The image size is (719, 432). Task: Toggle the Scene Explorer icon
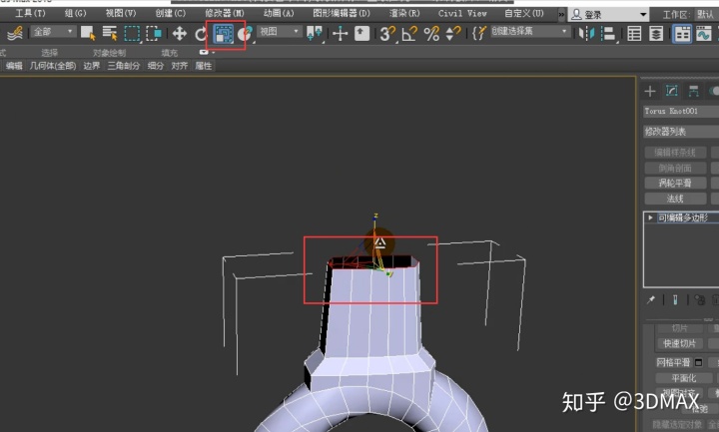tap(634, 34)
